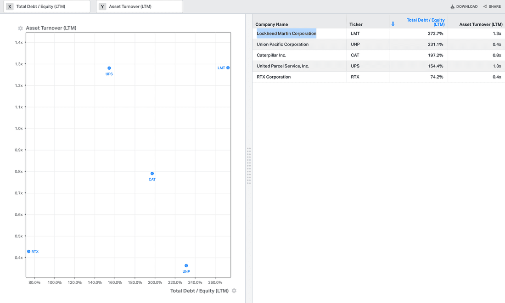Select the UNP data point on chart

coord(186,266)
